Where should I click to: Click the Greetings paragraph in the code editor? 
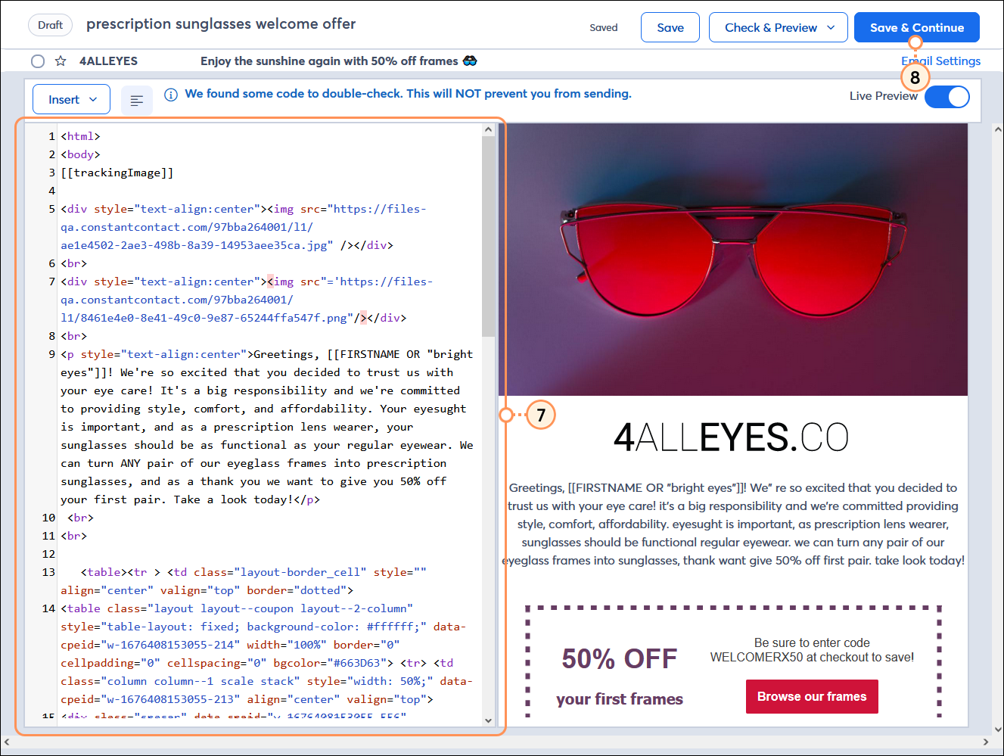[x=267, y=427]
